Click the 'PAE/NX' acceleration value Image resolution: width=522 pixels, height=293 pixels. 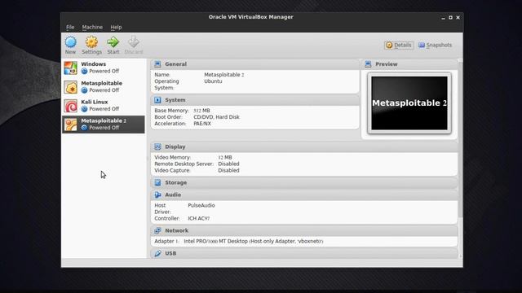[202, 124]
